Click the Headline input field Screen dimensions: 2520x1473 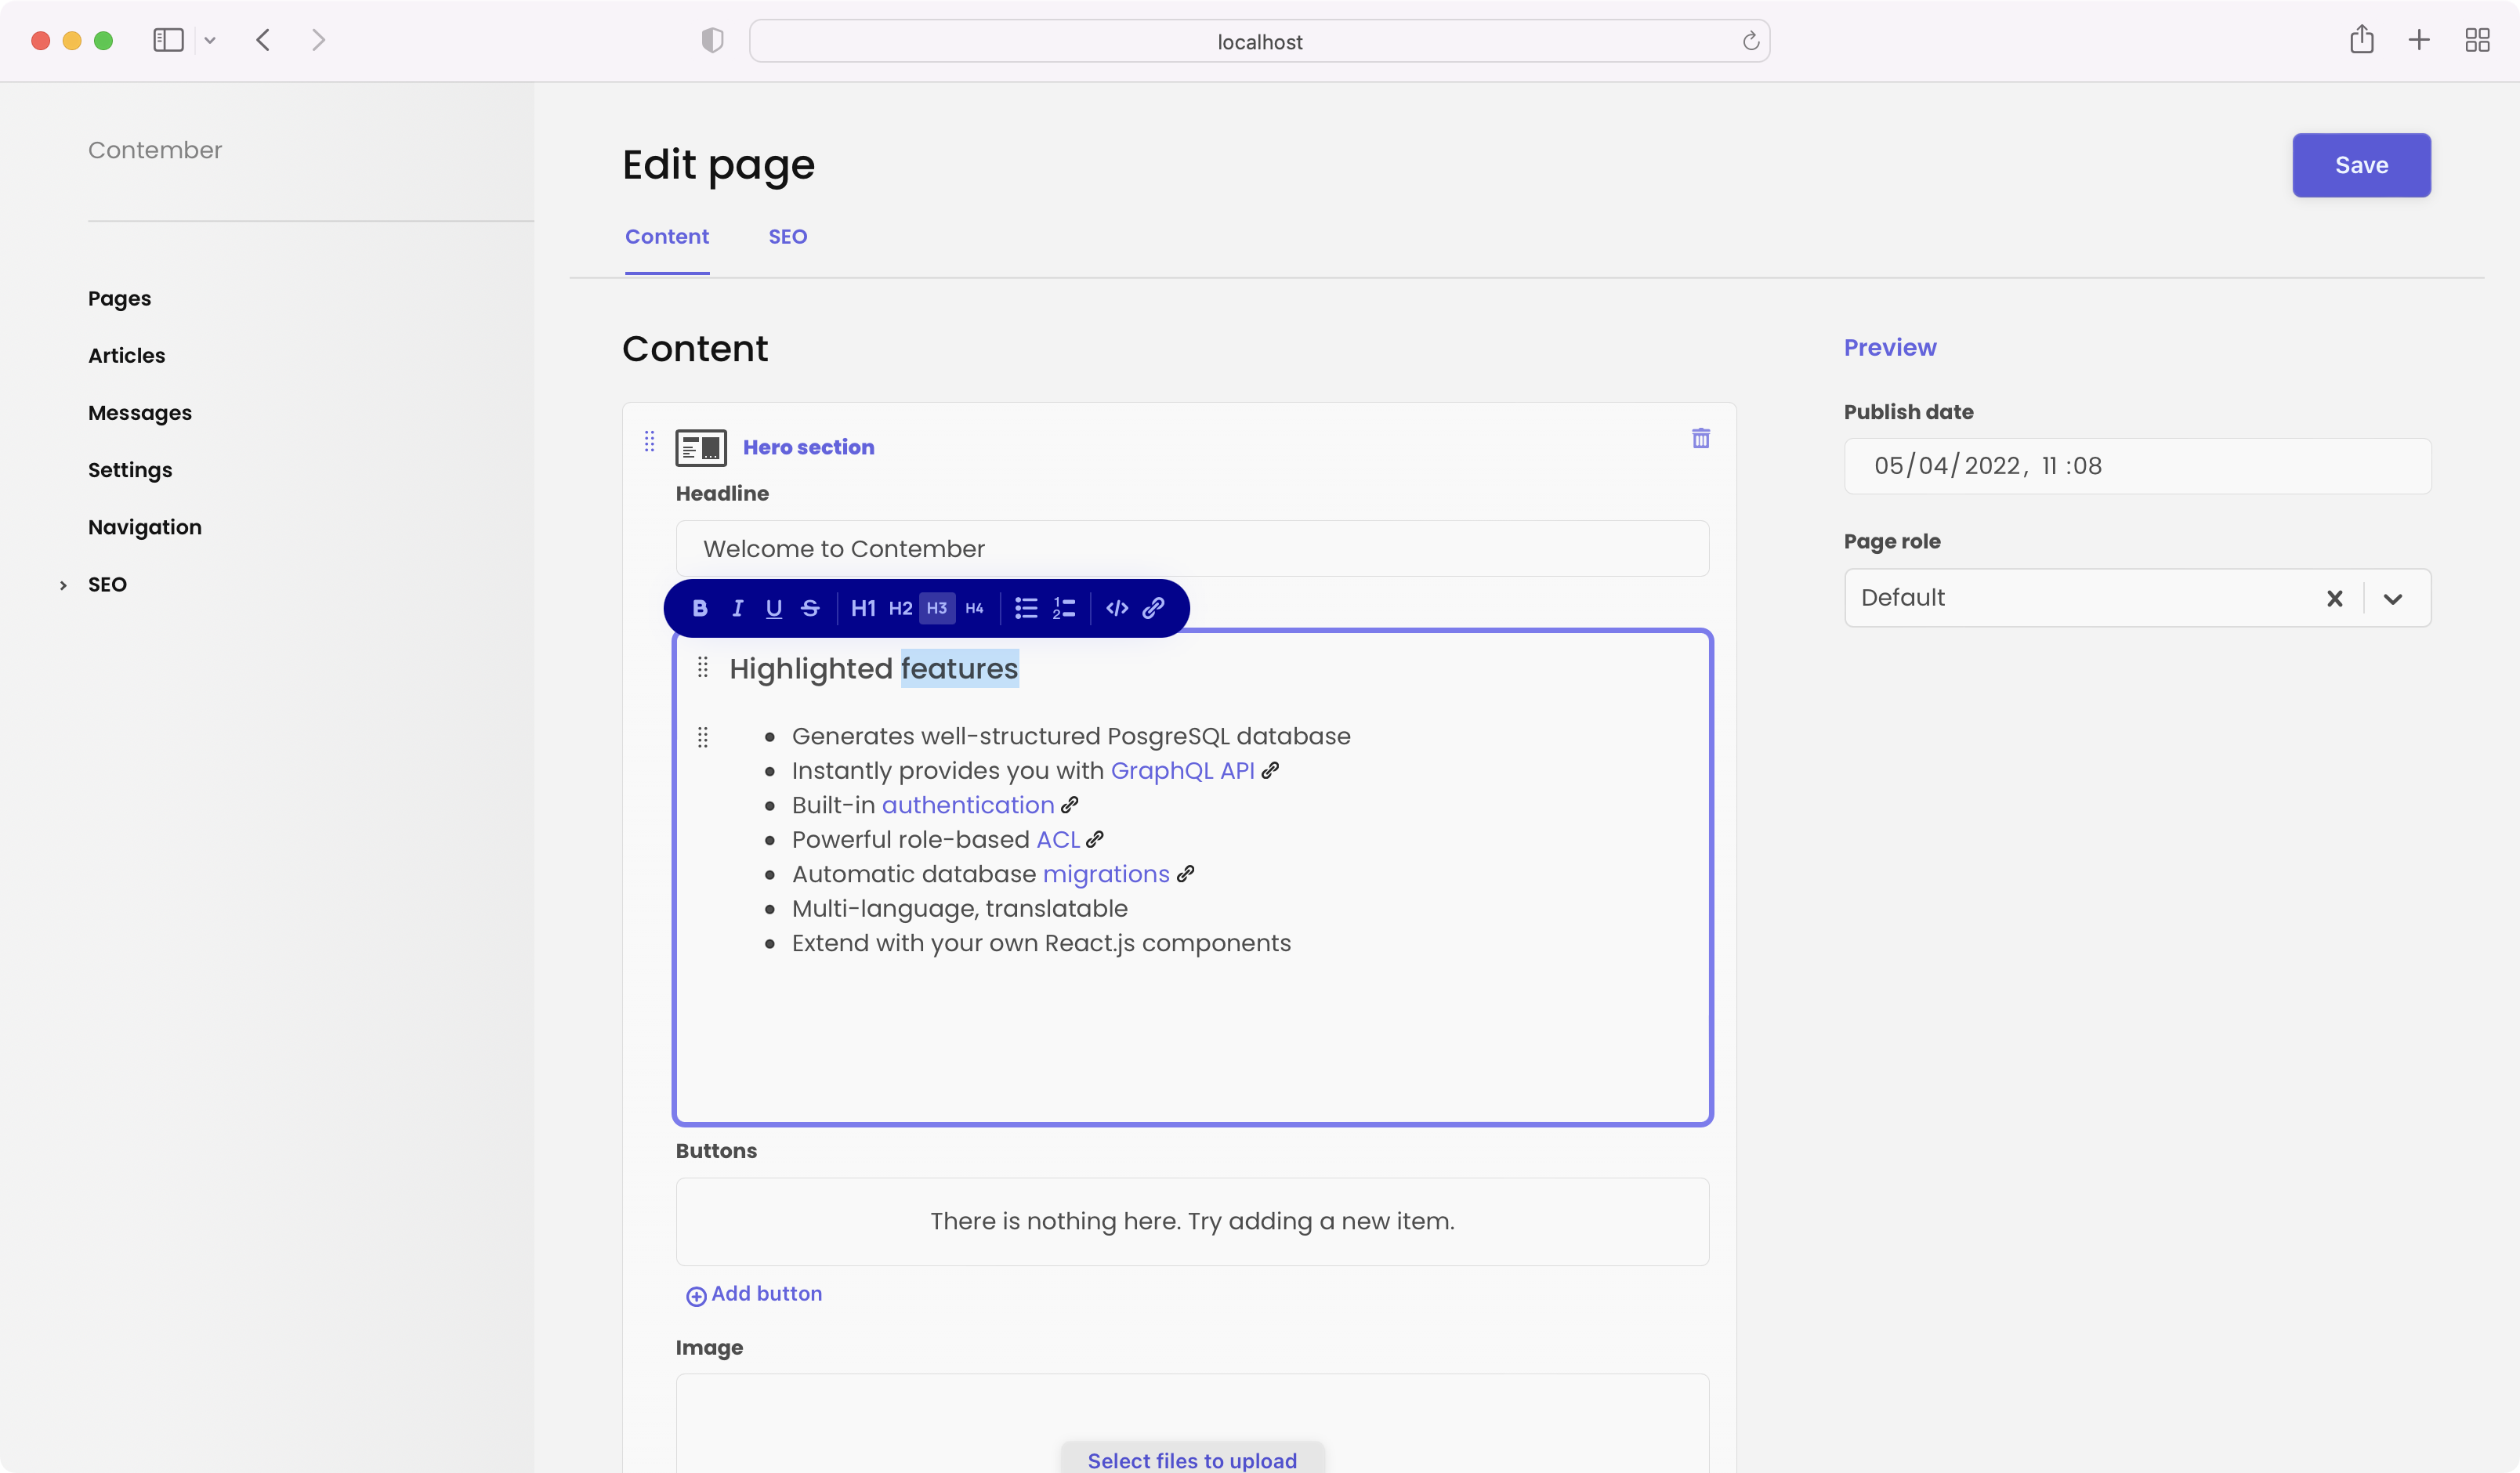point(1191,548)
